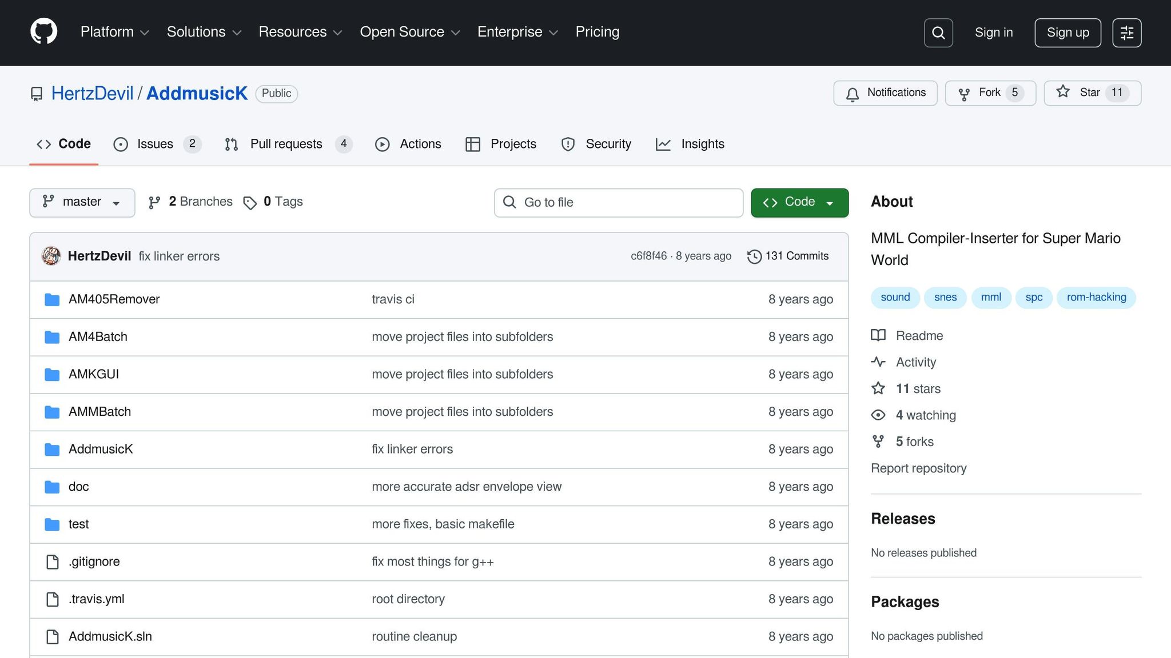Click the AM405Remover folder icon
The height and width of the screenshot is (658, 1171).
click(52, 299)
